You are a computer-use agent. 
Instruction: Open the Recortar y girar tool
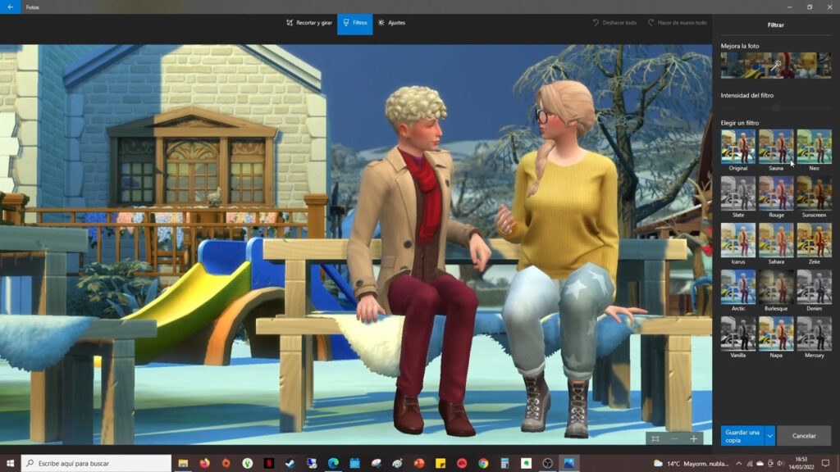click(x=309, y=23)
